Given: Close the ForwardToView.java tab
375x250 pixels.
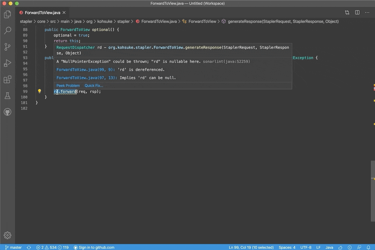Looking at the screenshot, I should 64,13.
